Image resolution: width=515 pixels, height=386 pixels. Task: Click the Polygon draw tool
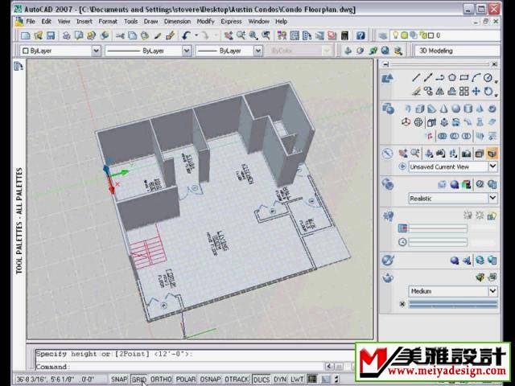click(452, 78)
